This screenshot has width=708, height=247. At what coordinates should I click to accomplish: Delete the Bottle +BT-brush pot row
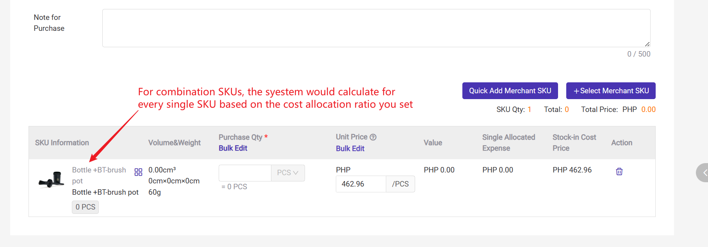tap(619, 171)
